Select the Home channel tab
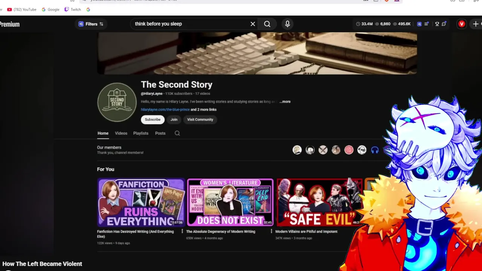This screenshot has height=271, width=482. click(x=103, y=133)
